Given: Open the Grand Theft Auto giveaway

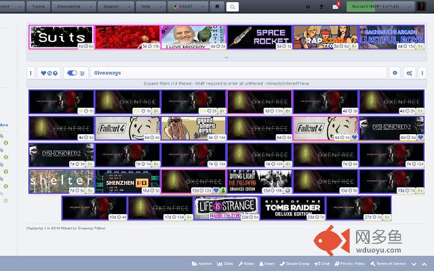Looking at the screenshot, I should click(193, 128).
